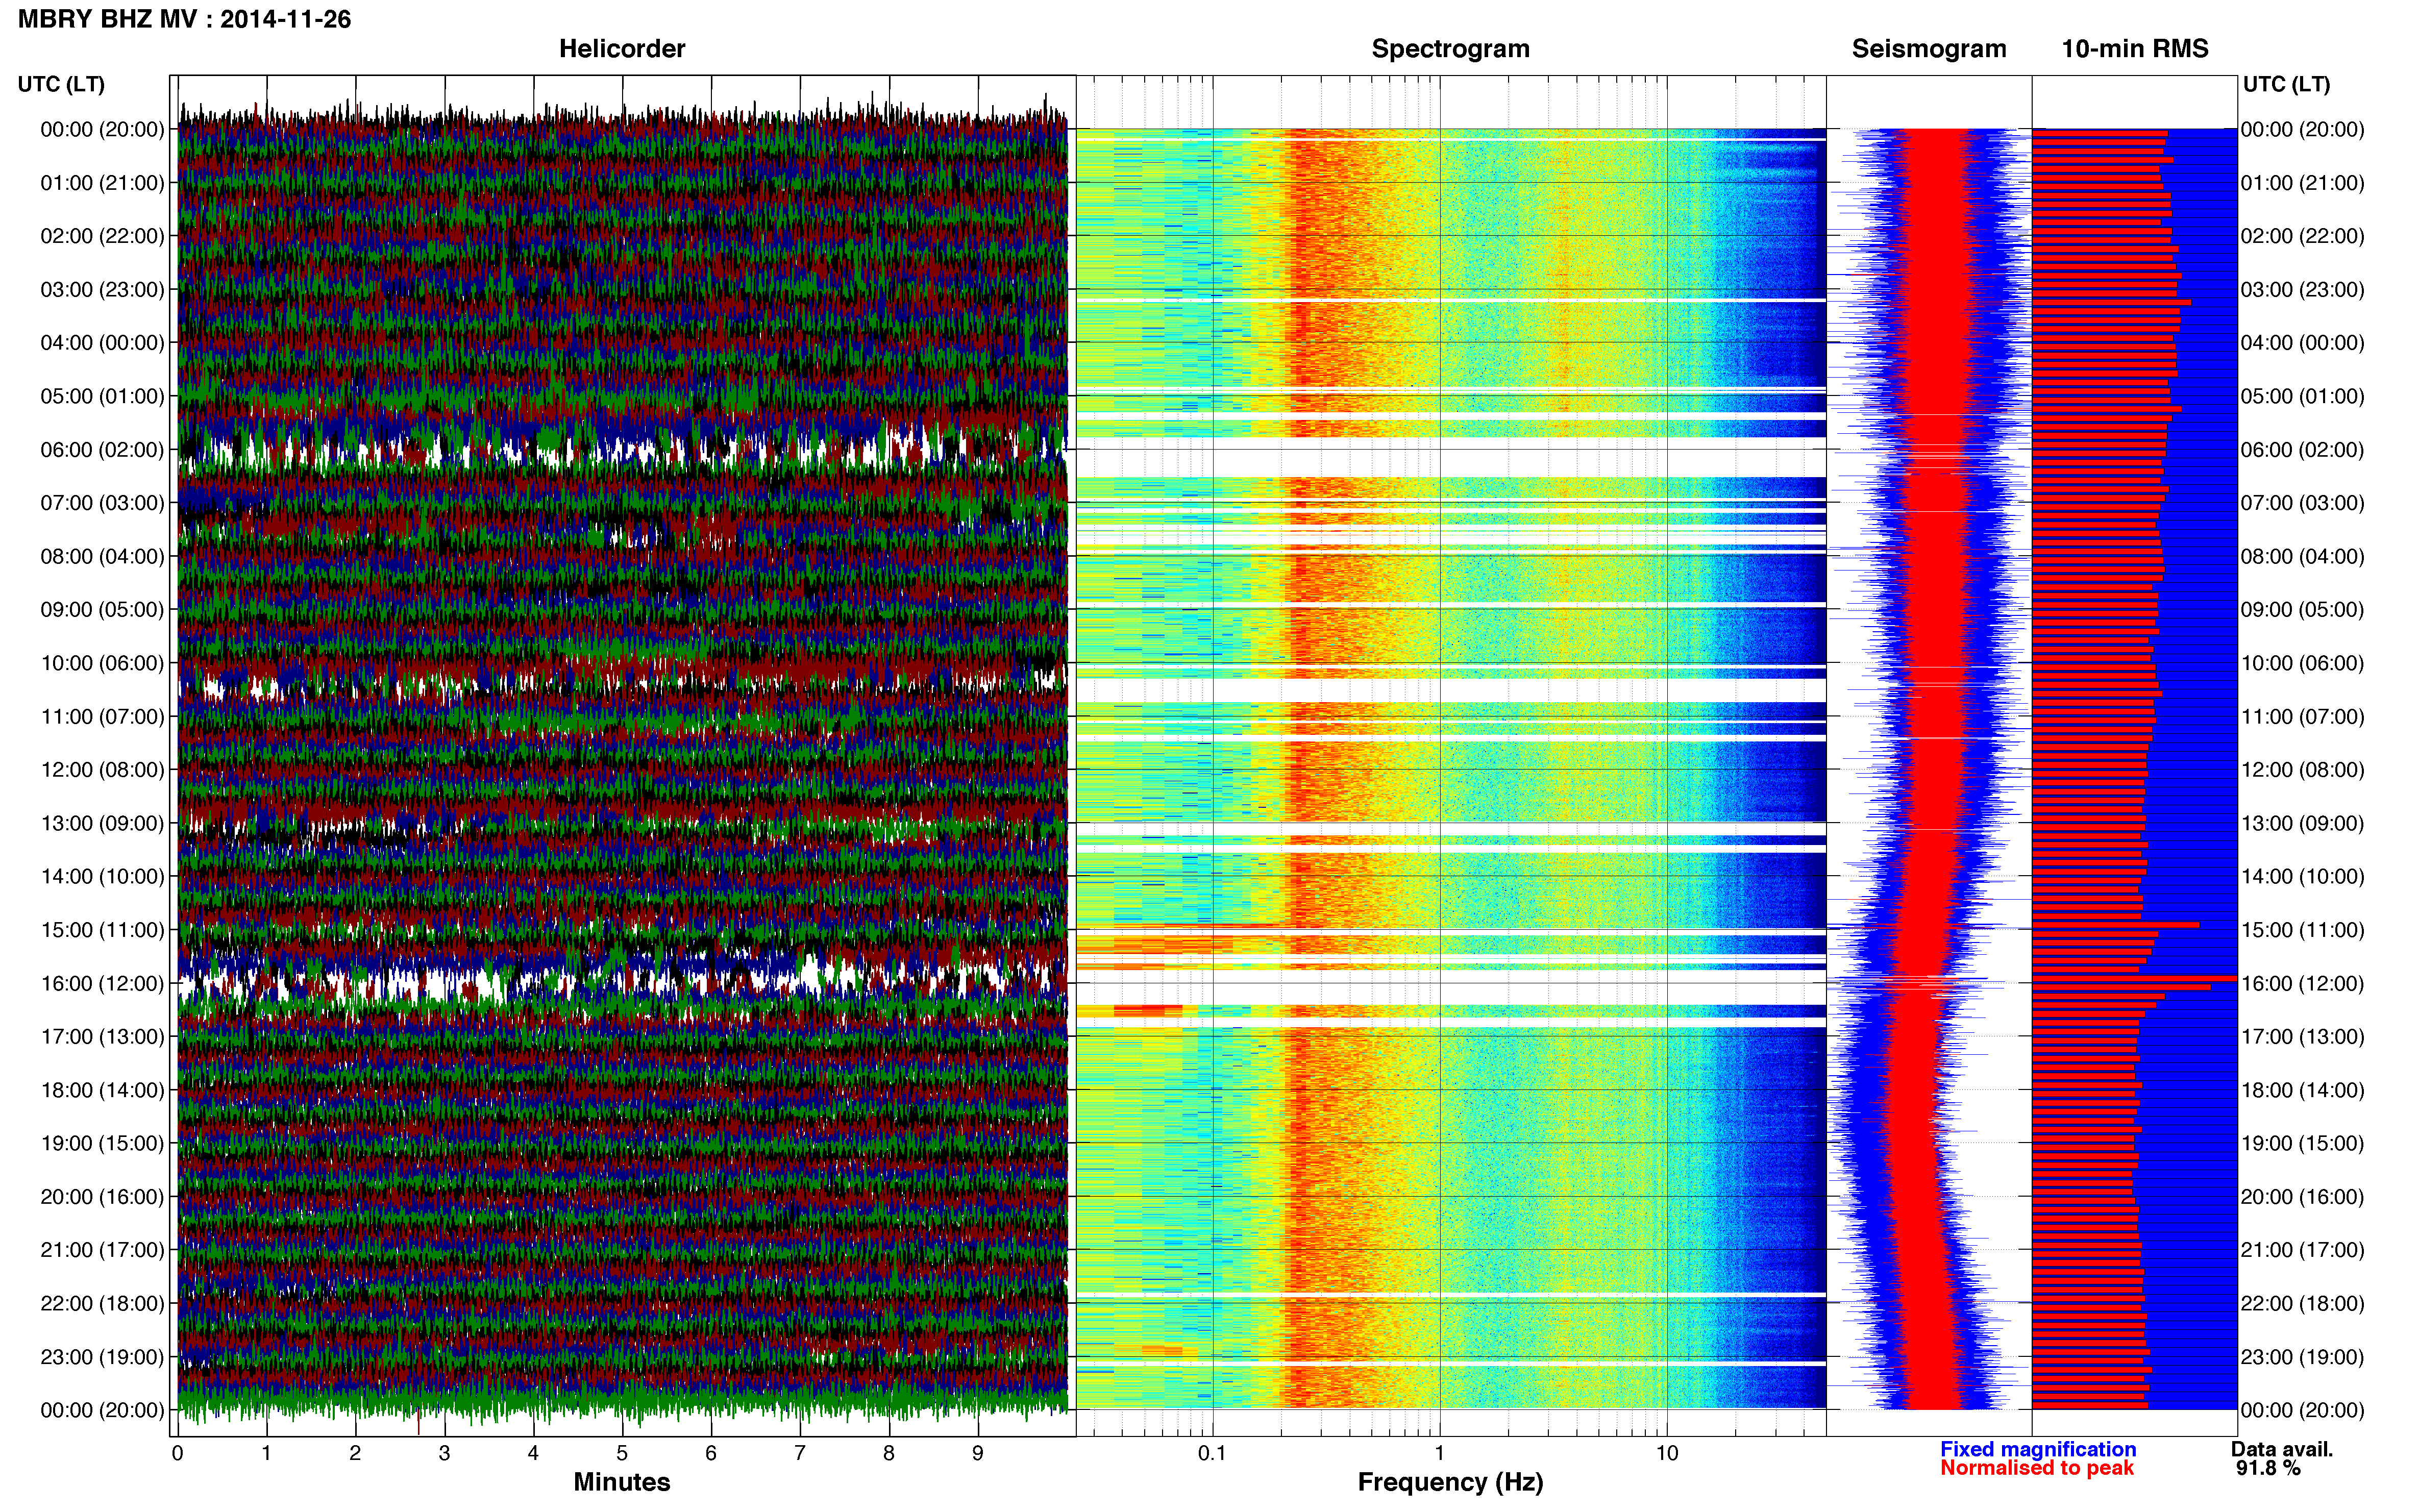Click left time label '01:00 (21:00)'
Image resolution: width=2419 pixels, height=1512 pixels.
[102, 183]
